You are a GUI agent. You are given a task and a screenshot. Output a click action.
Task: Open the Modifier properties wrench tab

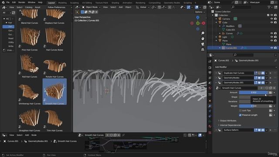click(x=210, y=106)
